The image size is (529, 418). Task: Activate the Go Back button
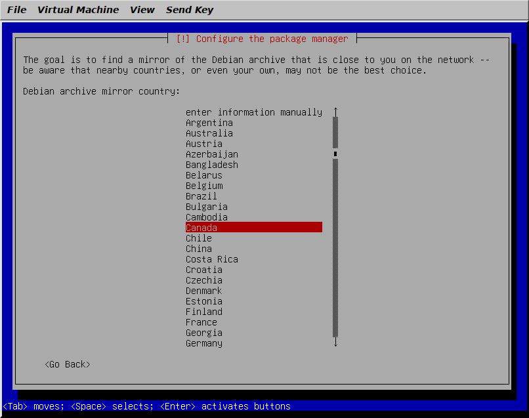(x=67, y=364)
